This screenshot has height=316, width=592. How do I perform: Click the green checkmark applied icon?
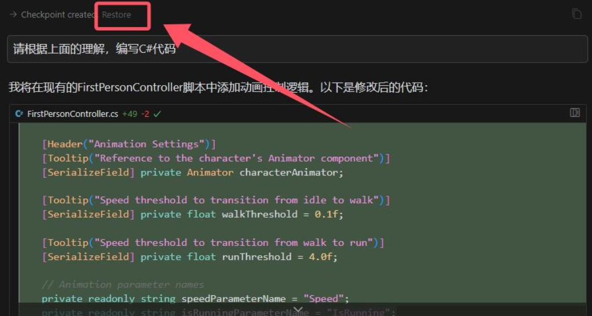(157, 113)
